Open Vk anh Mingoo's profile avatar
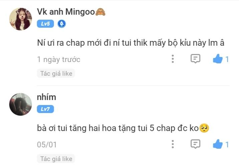Image resolution: width=239 pixels, height=168 pixels. [x=21, y=19]
